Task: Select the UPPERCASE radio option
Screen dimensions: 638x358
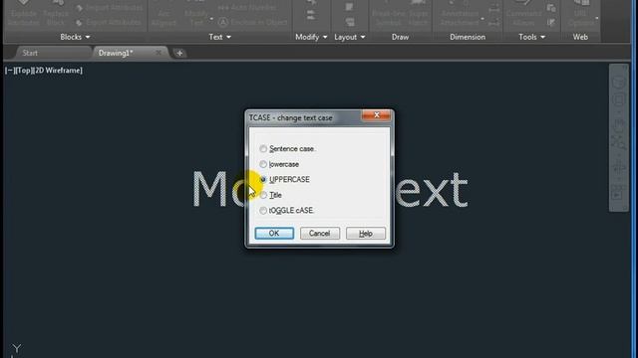Action: click(x=263, y=179)
